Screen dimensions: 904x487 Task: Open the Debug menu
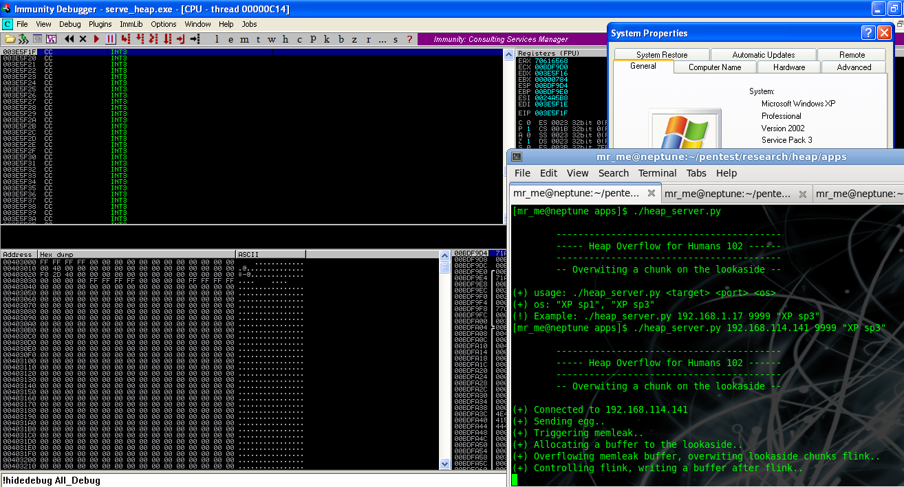click(x=69, y=24)
